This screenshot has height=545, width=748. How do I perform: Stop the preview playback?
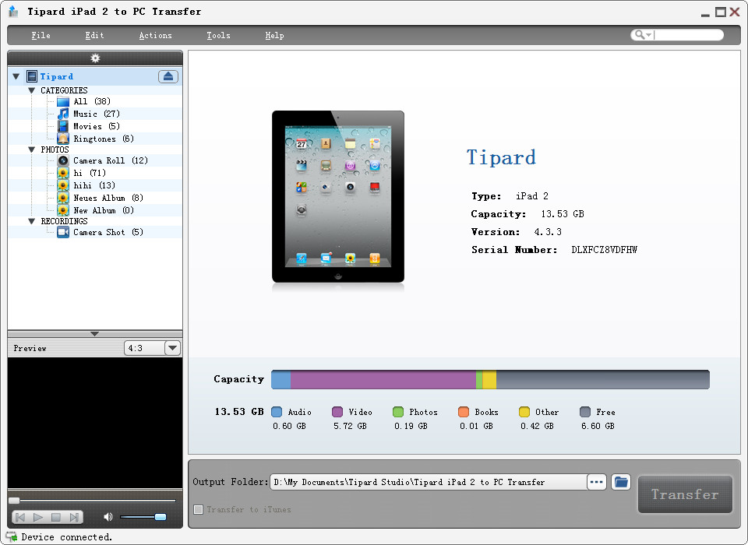coord(56,517)
